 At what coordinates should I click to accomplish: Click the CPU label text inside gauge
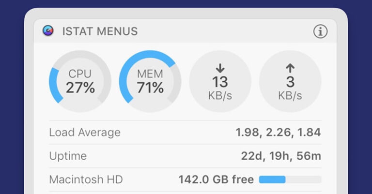tap(80, 74)
